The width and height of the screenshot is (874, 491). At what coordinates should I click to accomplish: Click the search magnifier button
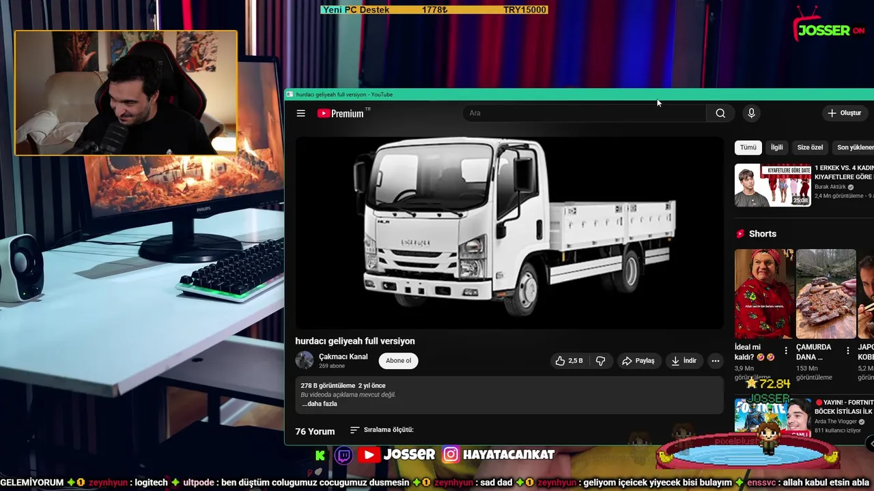pos(720,113)
